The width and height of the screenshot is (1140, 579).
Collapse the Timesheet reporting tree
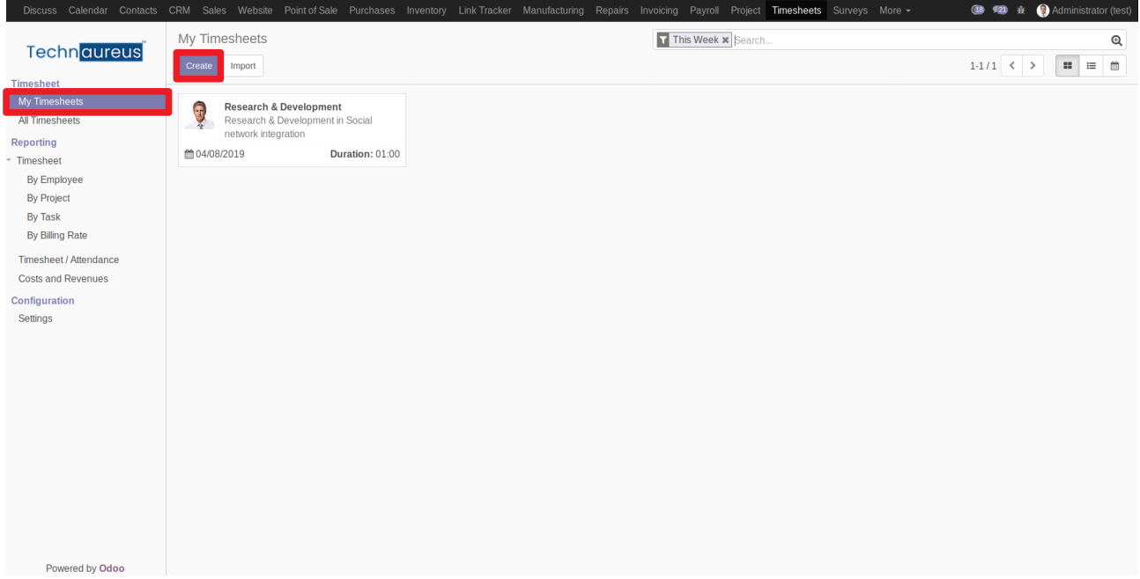point(8,161)
